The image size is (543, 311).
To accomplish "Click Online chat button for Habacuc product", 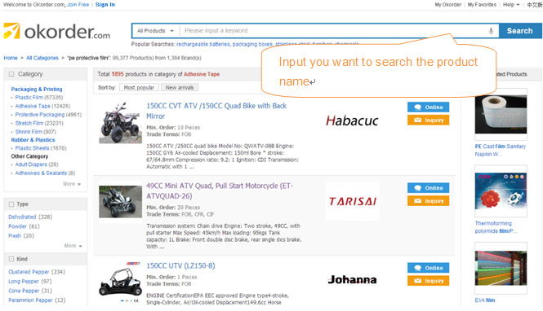I will 428,107.
